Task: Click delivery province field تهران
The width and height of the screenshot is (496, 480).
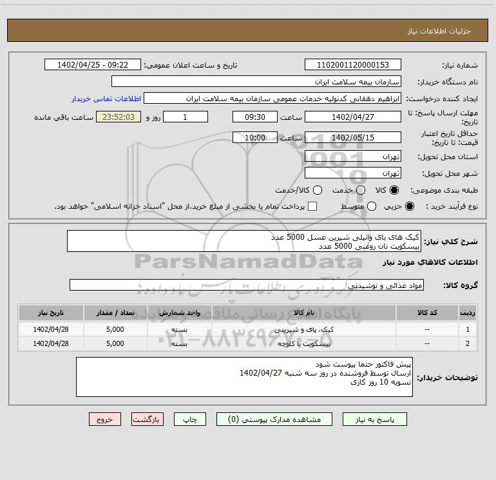Action: click(353, 157)
